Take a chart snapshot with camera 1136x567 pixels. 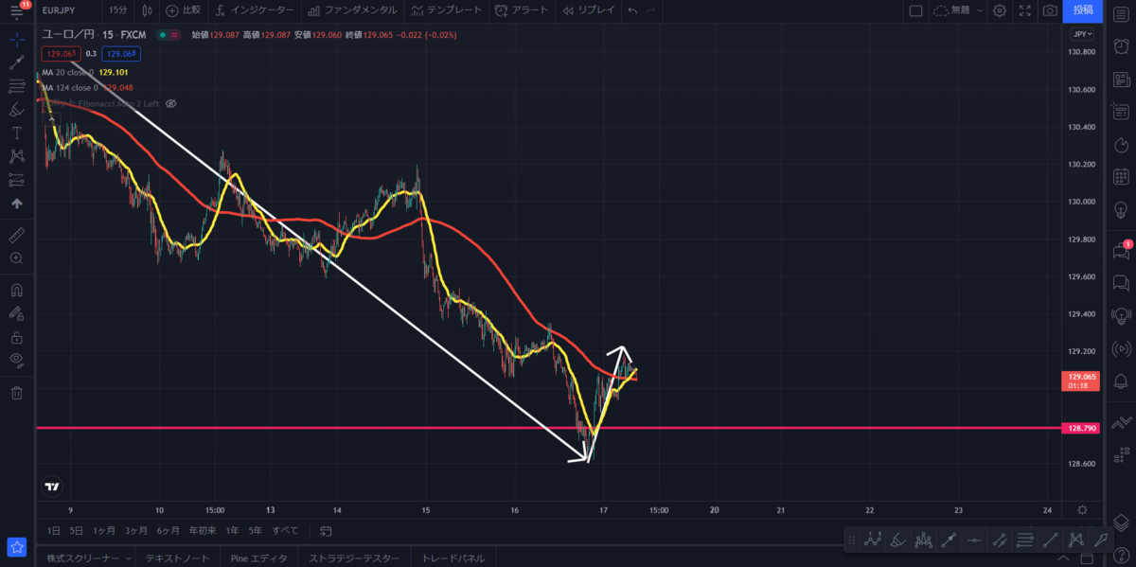[x=1049, y=10]
